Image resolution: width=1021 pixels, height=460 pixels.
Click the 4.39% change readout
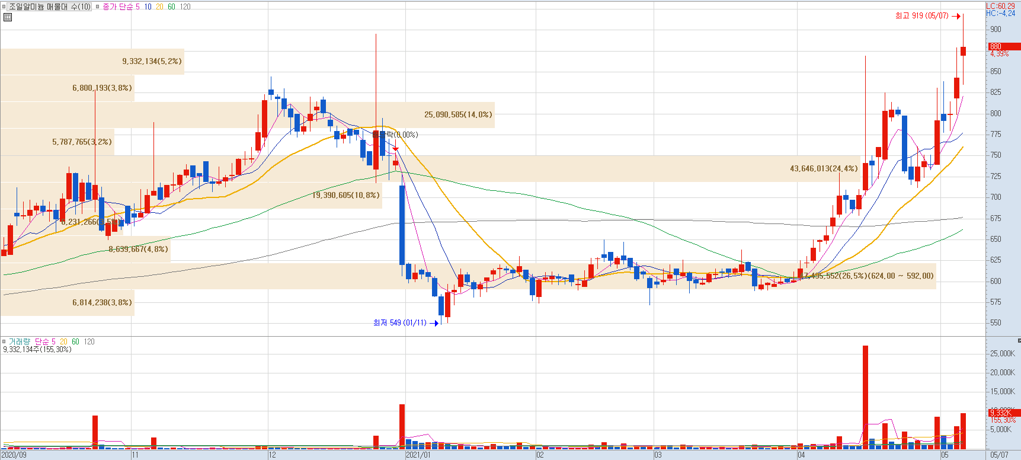(x=1000, y=53)
